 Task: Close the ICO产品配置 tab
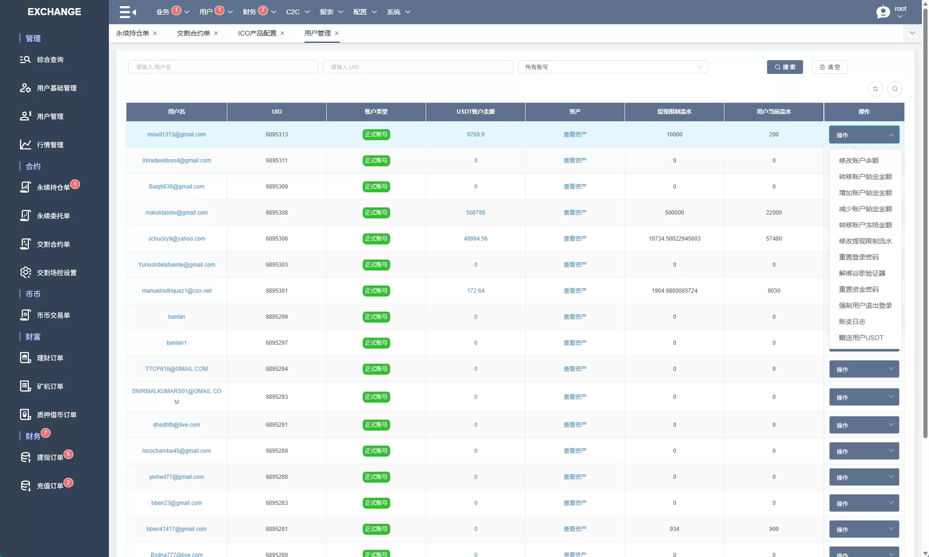[x=282, y=33]
